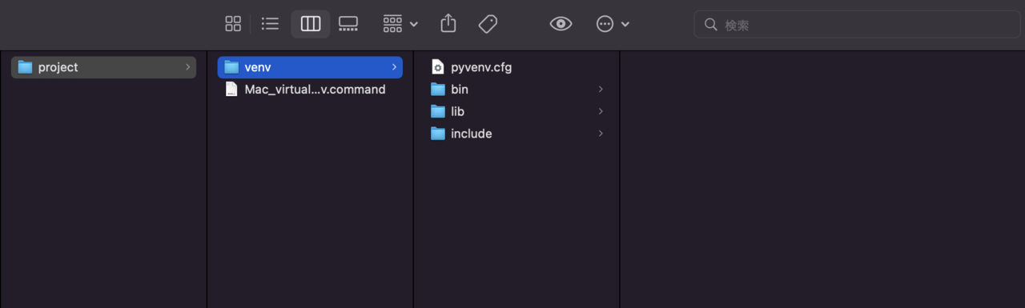Click the search magnifier icon
The image size is (1025, 308).
[710, 25]
